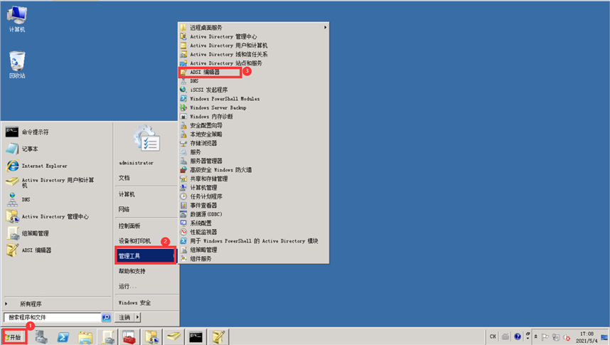Open Active Directory 管理中心 in 管理工具 submenu
This screenshot has height=345, width=610.
(x=253, y=36)
